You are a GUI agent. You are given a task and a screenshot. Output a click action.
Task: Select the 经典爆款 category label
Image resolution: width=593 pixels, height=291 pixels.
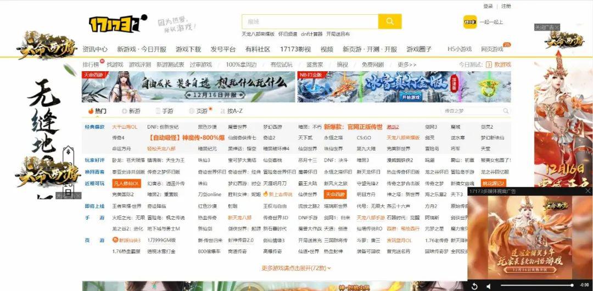94,127
